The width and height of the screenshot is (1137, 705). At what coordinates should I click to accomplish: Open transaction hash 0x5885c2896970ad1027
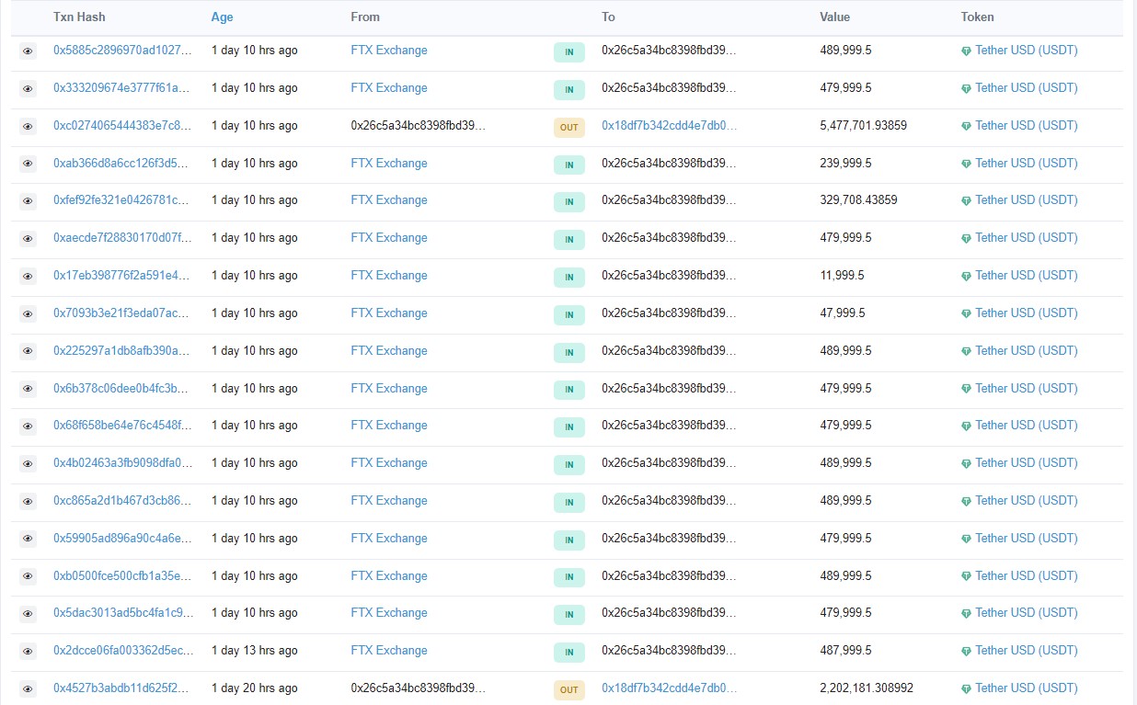click(122, 51)
